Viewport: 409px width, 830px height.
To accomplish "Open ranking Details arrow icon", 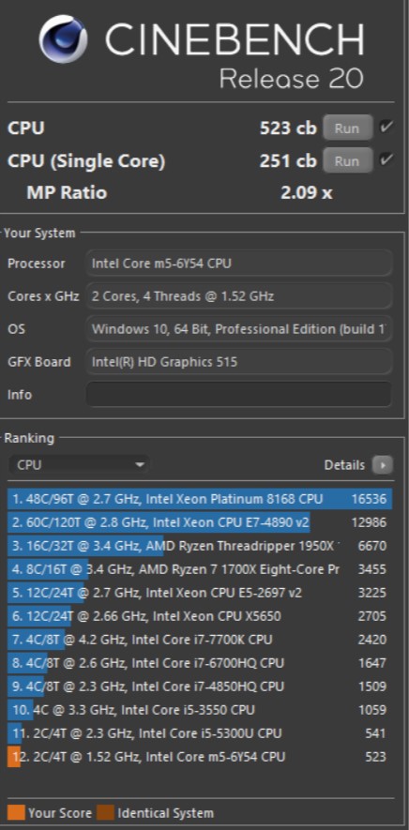I will click(383, 465).
